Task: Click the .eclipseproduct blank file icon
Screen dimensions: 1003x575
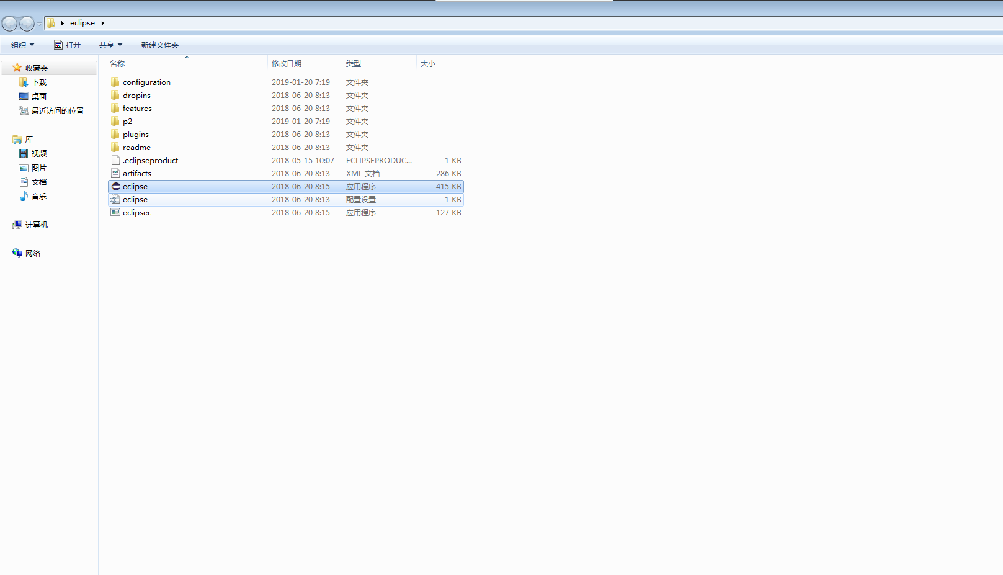Action: 115,160
